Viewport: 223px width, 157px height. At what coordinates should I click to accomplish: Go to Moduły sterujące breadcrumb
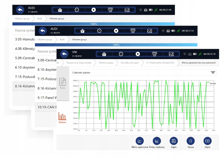point(130,63)
